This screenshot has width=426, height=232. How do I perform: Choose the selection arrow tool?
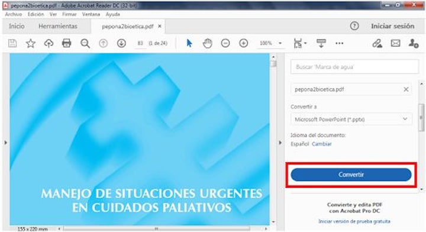(x=189, y=43)
